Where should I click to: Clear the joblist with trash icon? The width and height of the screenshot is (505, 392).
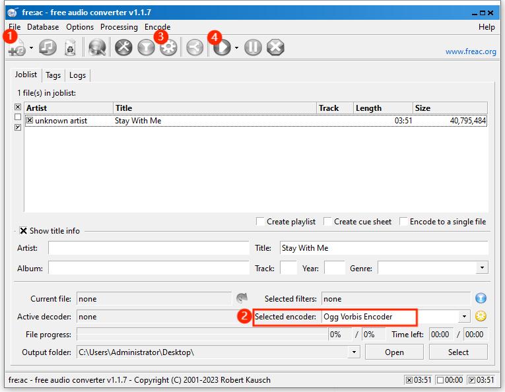(70, 48)
